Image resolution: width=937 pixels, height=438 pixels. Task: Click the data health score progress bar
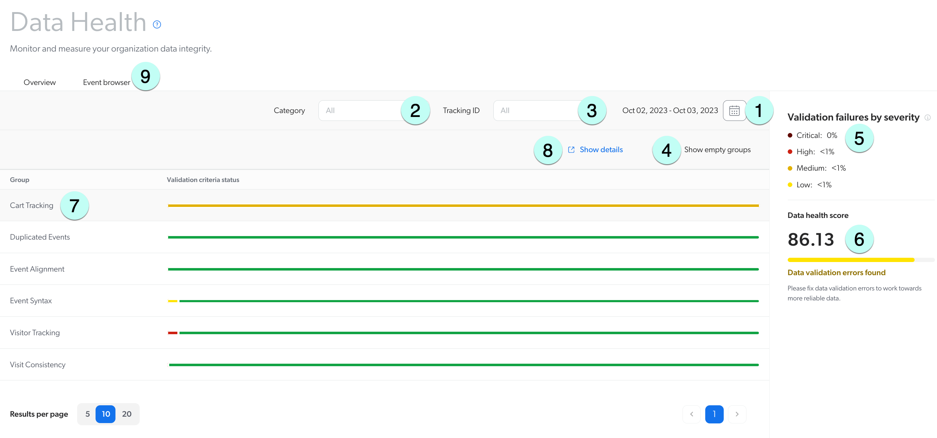[x=861, y=260]
